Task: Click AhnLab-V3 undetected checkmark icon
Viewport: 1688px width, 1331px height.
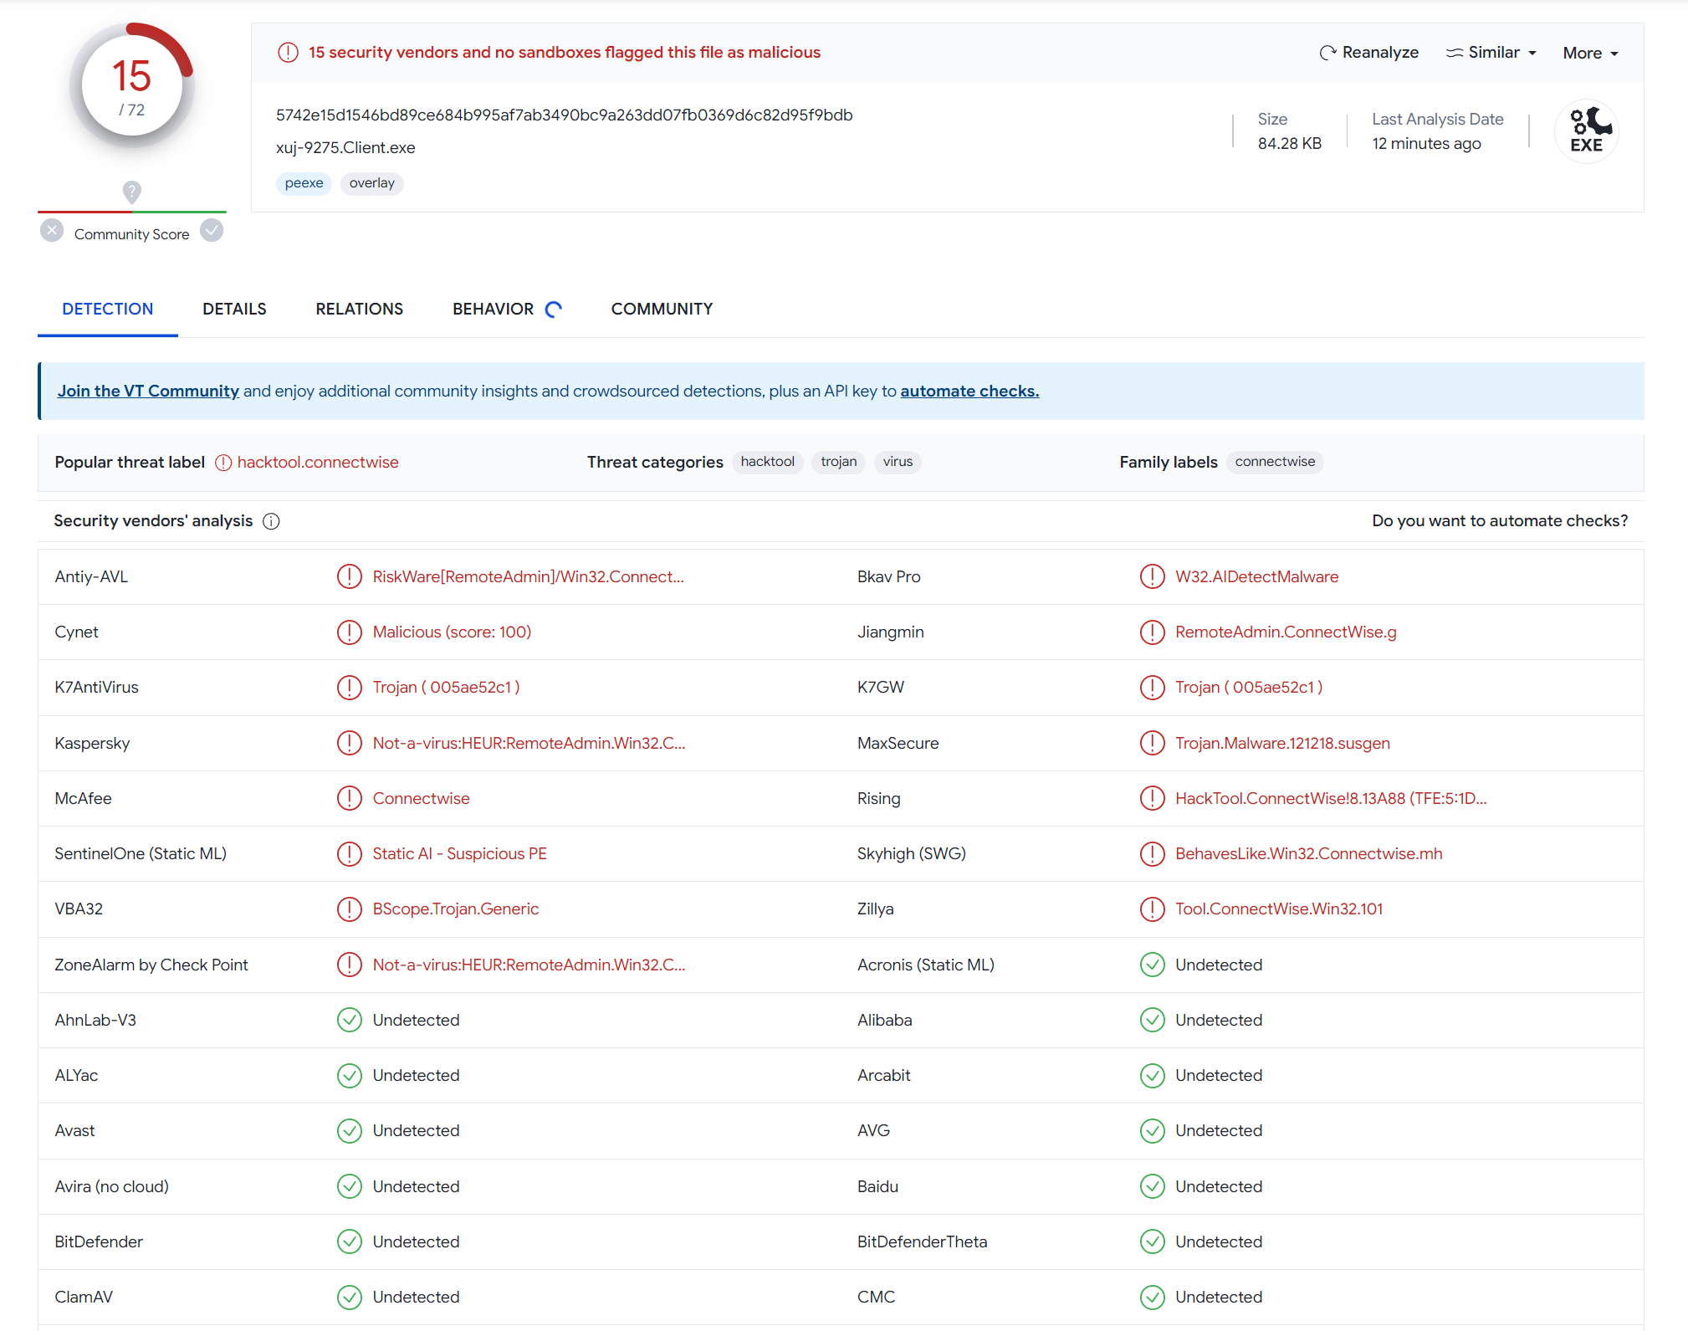Action: tap(349, 1020)
